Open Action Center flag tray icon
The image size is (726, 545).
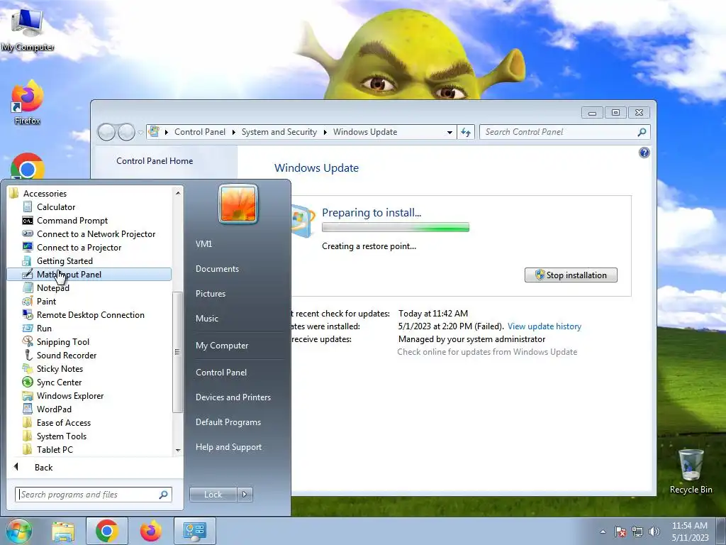[620, 532]
